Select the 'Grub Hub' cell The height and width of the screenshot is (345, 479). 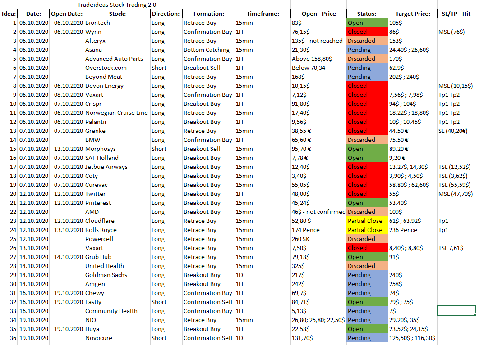[x=117, y=257]
